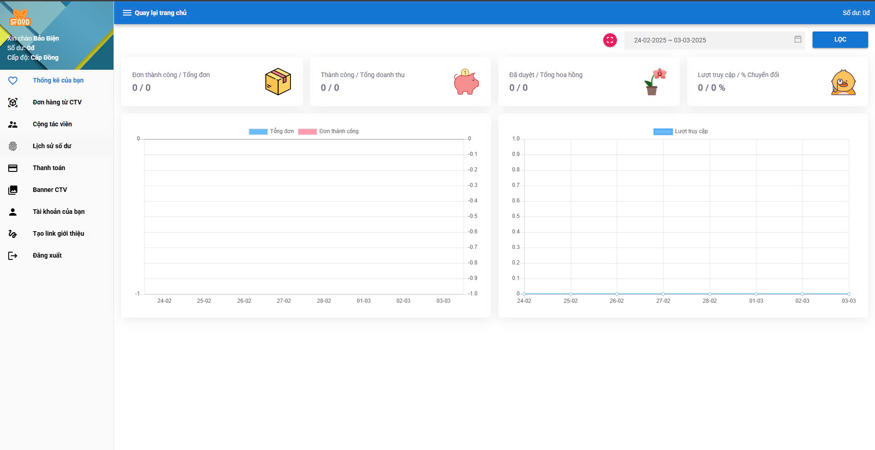Viewport: 875px width, 450px height.
Task: Open Đơn hàng từ CTV menu
Action: tap(57, 102)
